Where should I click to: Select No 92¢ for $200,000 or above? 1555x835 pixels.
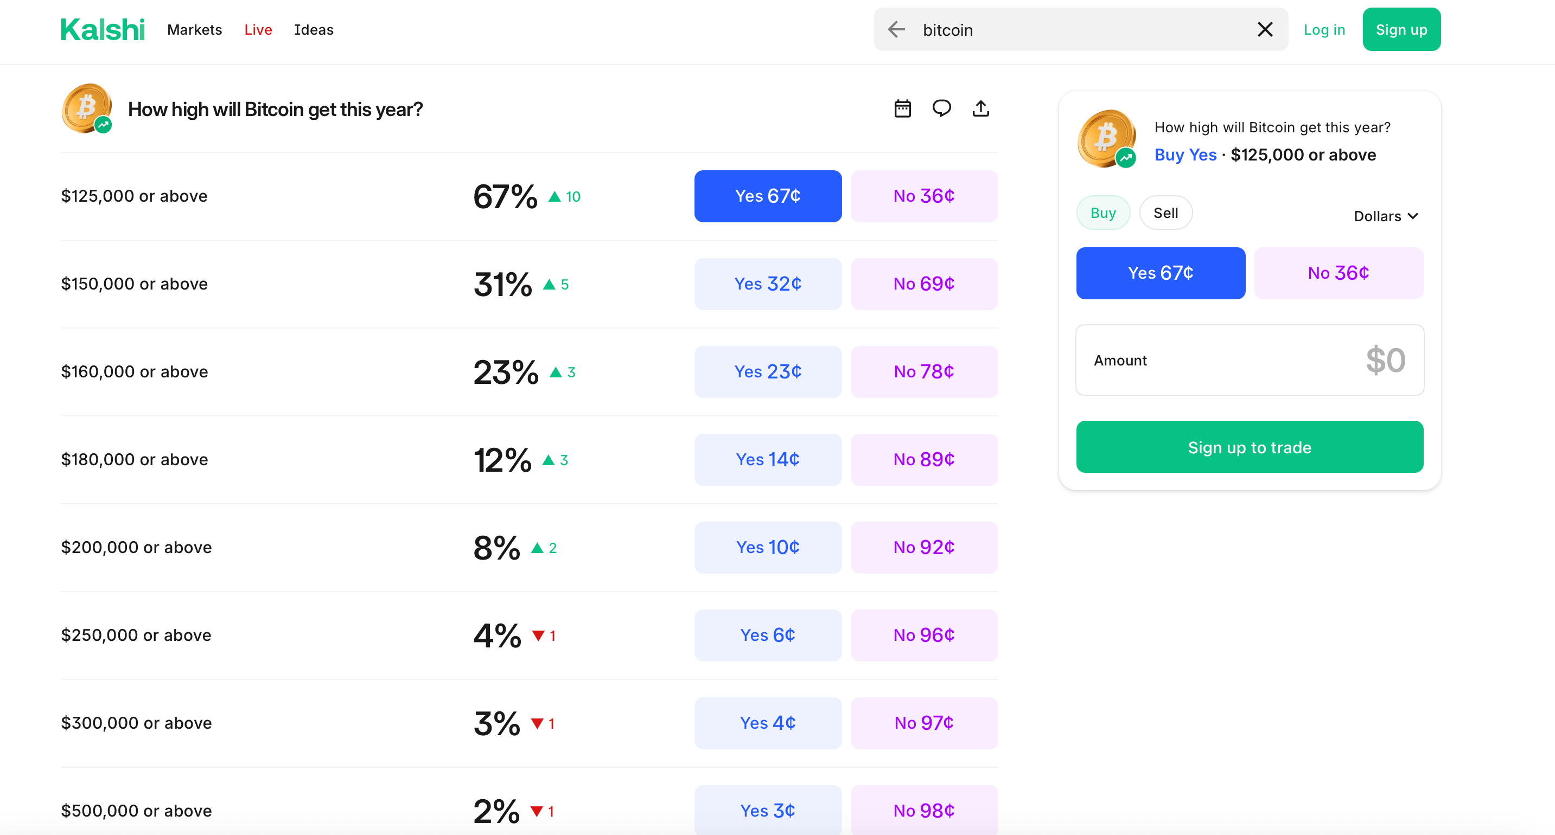point(924,548)
